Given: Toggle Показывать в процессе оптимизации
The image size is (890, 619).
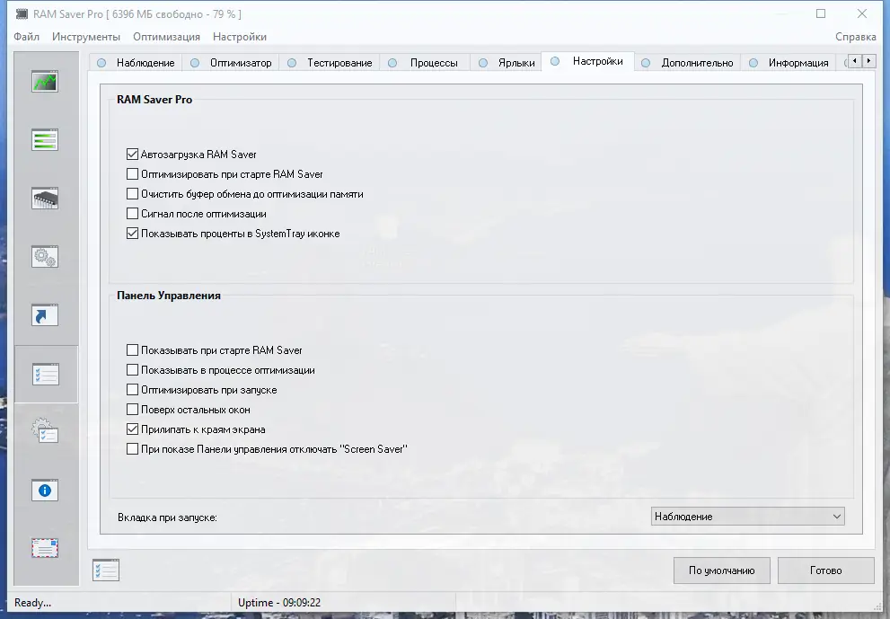Looking at the screenshot, I should point(132,370).
